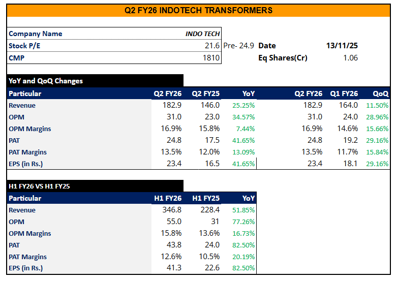Select the YoY and QoQ Changes header
Viewport: 397px width, 281px height.
[46, 81]
